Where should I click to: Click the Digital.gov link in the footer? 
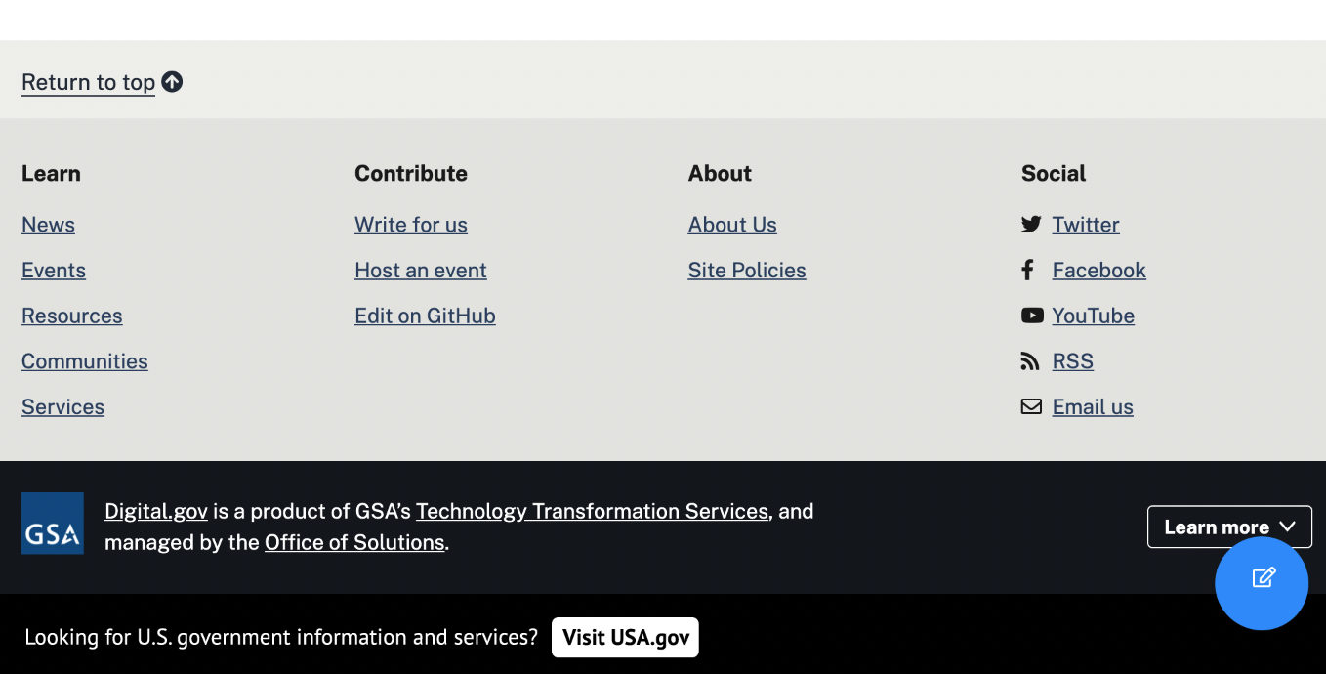[156, 511]
